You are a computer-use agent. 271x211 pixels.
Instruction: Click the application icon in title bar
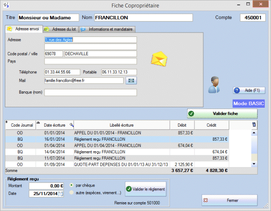[5, 5]
